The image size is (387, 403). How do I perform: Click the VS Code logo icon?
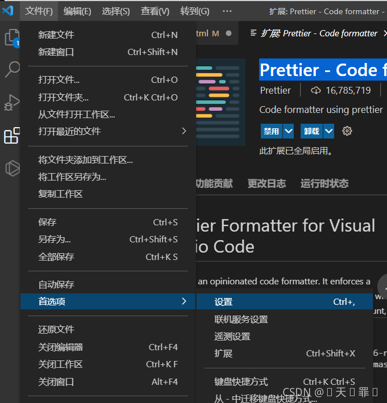click(x=8, y=11)
